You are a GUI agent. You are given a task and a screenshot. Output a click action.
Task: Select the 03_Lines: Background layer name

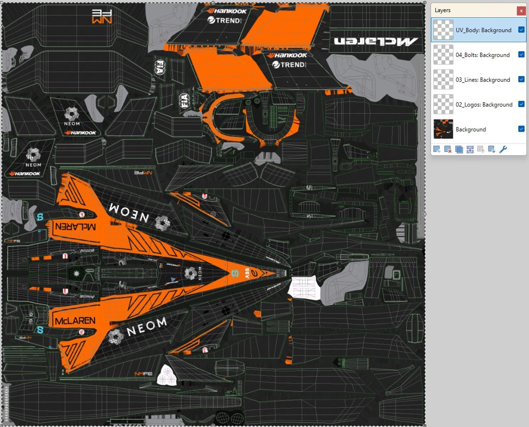point(483,80)
